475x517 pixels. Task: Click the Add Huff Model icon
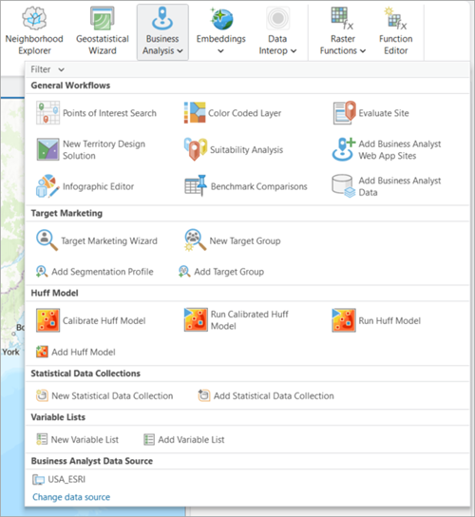pyautogui.click(x=42, y=352)
